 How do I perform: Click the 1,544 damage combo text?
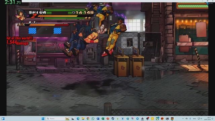pyautogui.click(x=17, y=43)
